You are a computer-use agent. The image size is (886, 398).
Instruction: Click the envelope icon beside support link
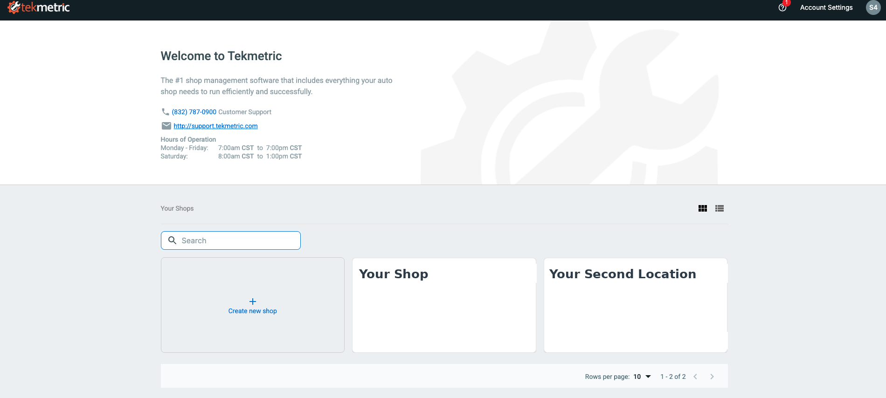click(166, 126)
